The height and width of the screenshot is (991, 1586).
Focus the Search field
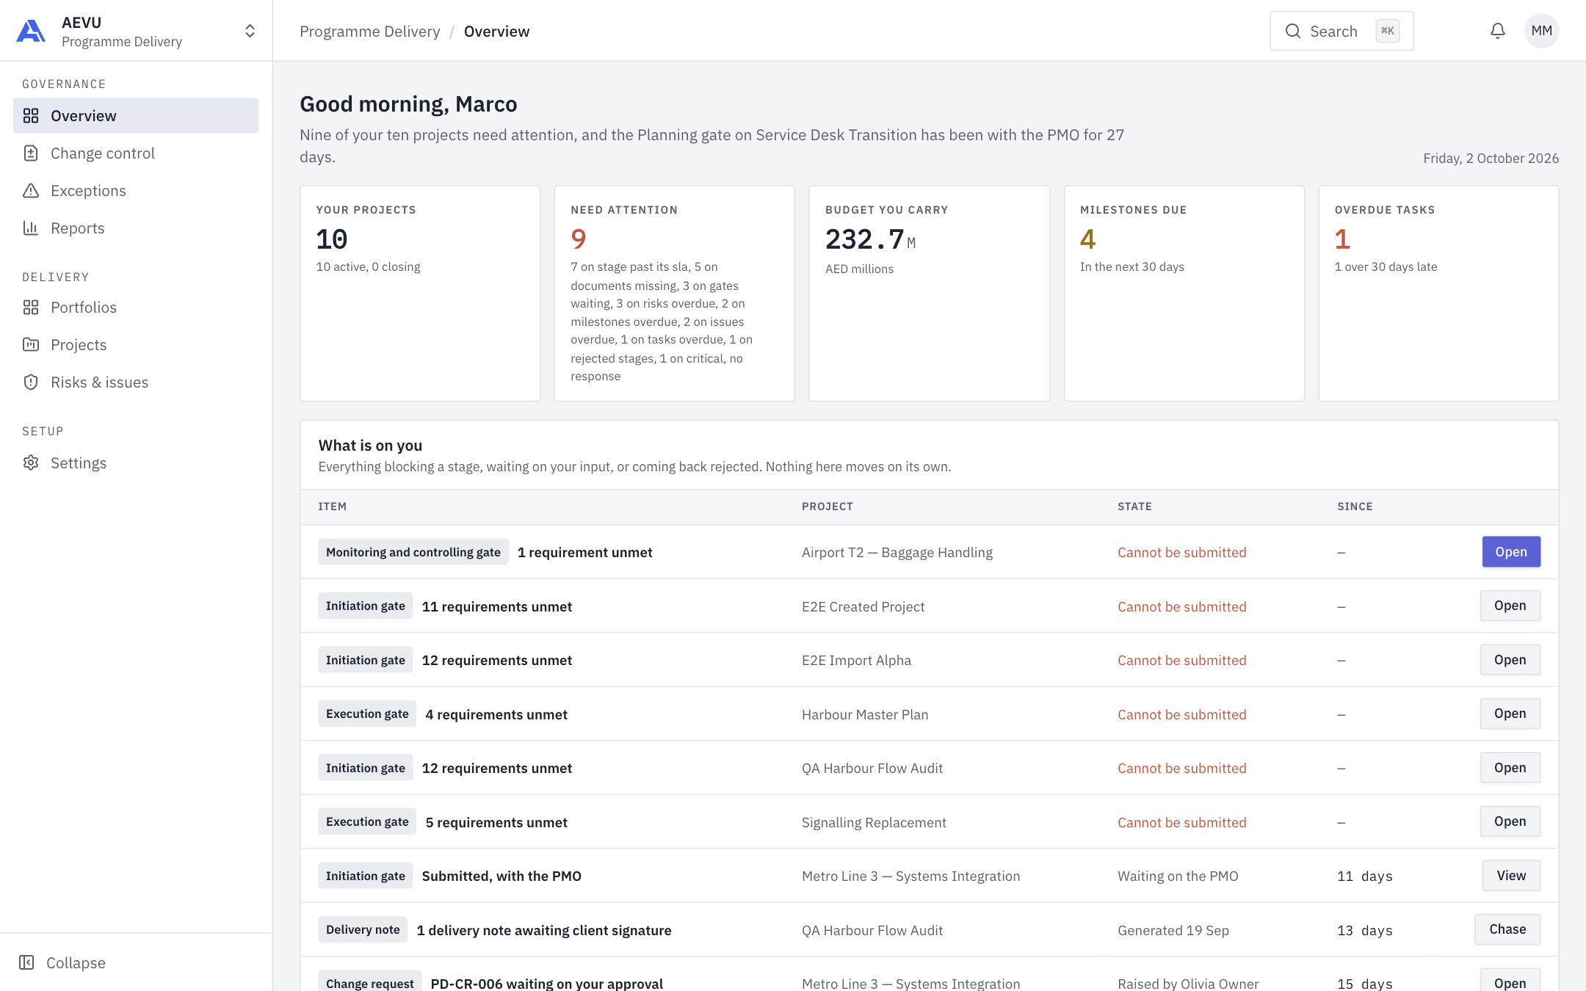tap(1341, 31)
